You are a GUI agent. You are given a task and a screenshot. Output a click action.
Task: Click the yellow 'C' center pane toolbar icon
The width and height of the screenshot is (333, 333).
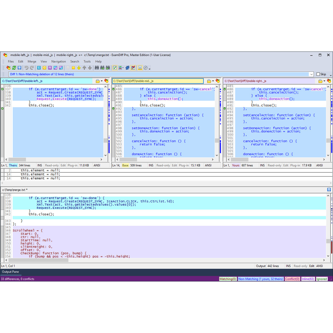44,68
